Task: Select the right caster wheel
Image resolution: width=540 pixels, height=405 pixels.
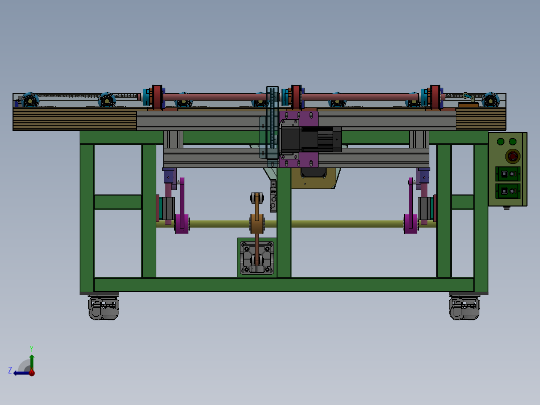Action: [464, 307]
